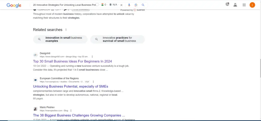Select 'innovative practices for survival' suggestion
This screenshot has height=121, width=261.
pyautogui.click(x=118, y=39)
